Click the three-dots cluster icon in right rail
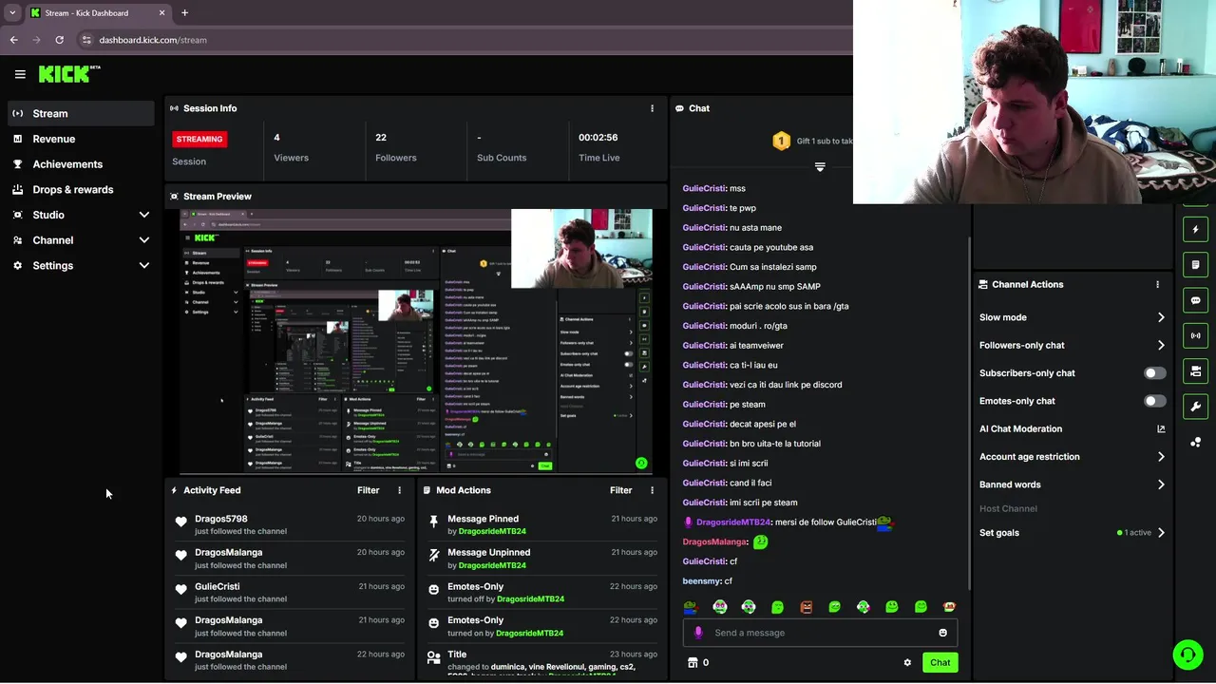 pyautogui.click(x=1195, y=442)
